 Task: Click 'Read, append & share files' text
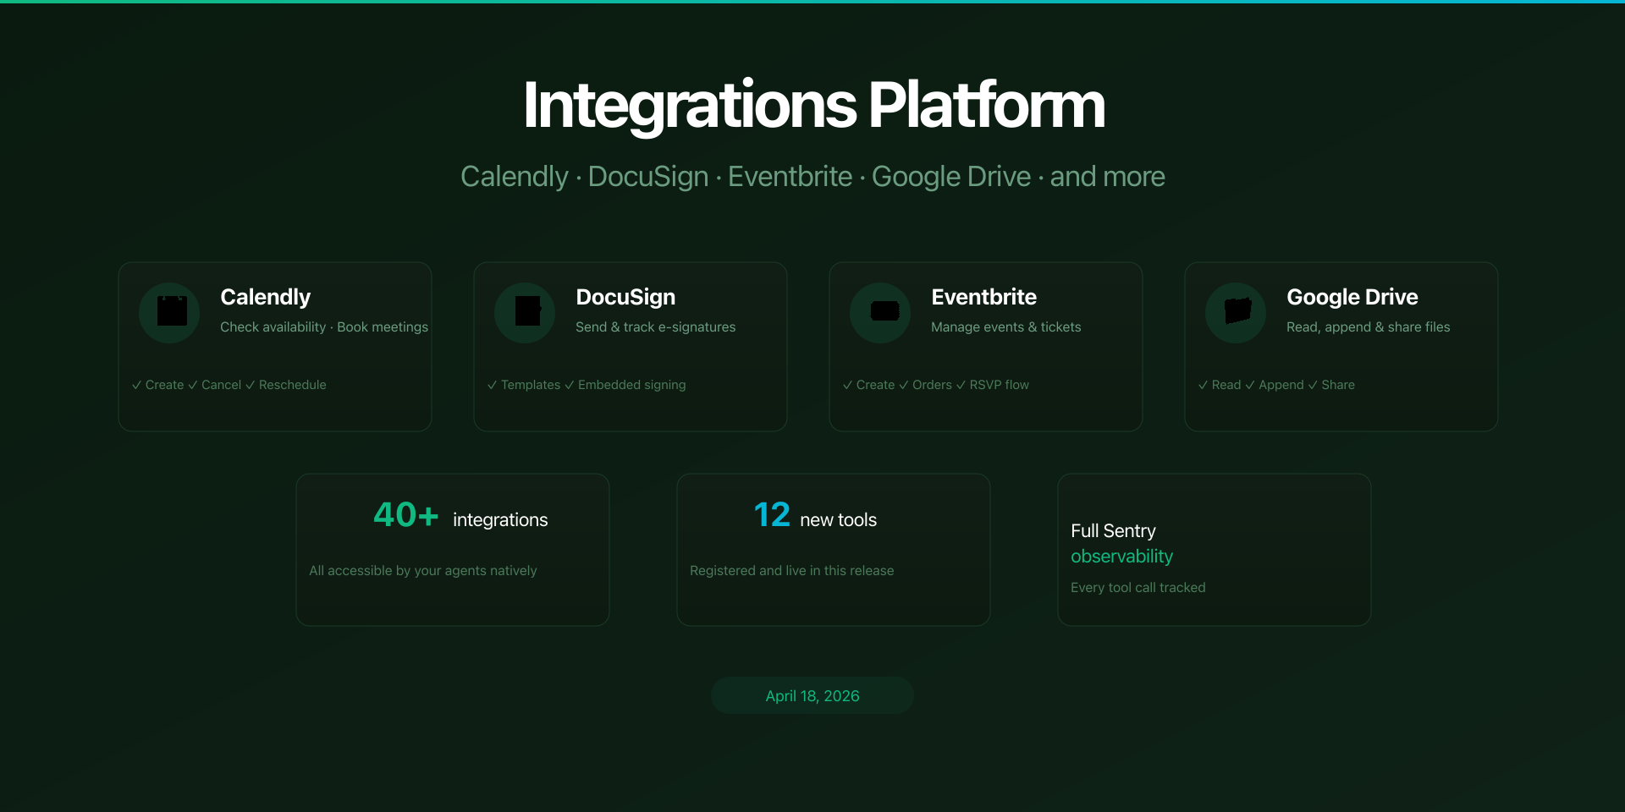pyautogui.click(x=1368, y=327)
